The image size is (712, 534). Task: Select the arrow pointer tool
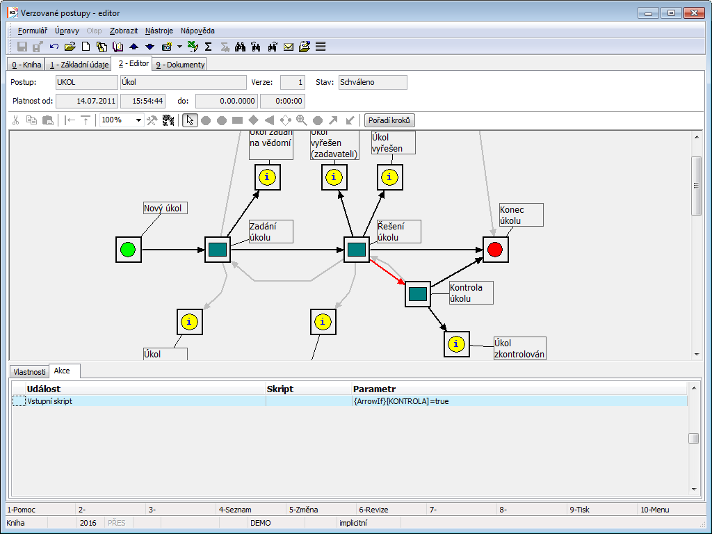tap(190, 120)
